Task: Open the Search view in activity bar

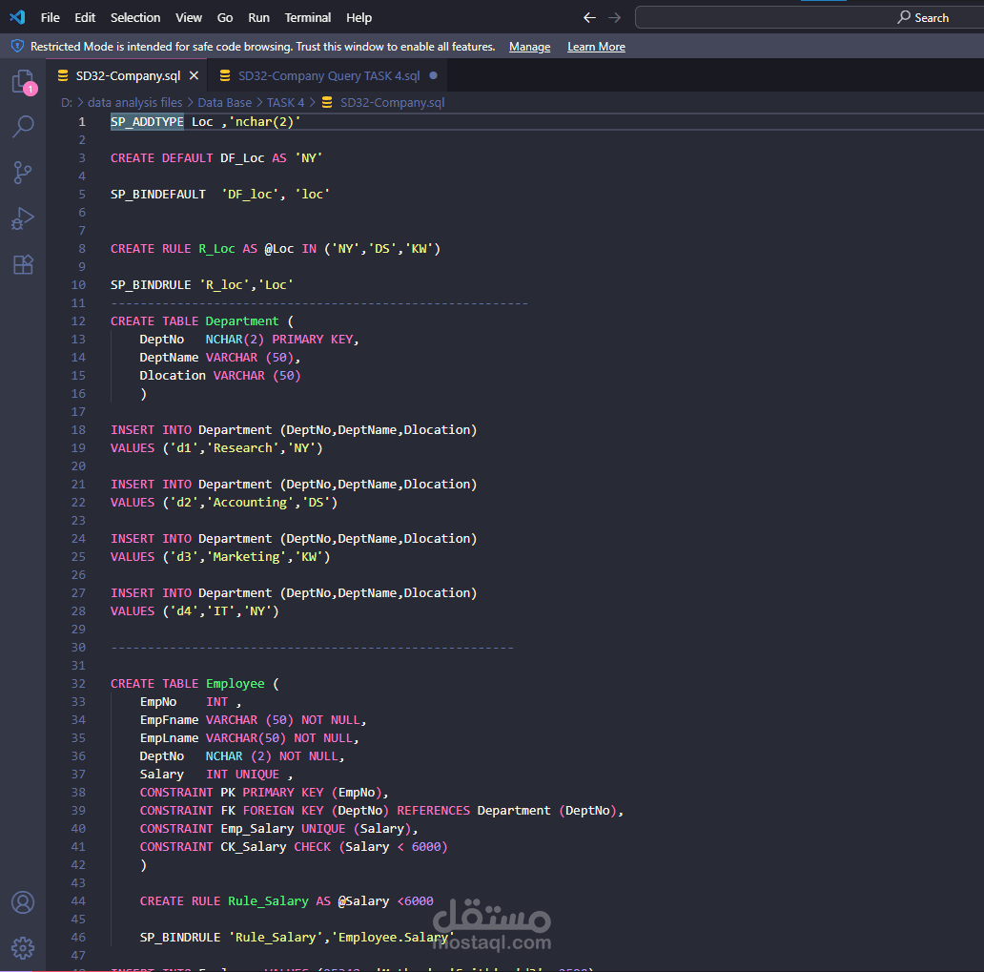Action: (23, 126)
